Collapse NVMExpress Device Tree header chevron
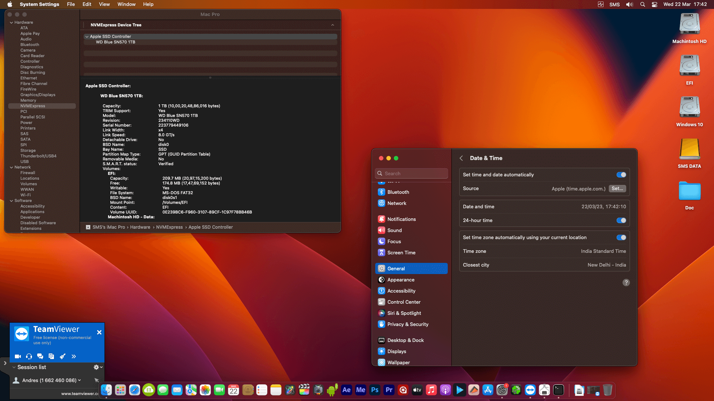Screen dimensions: 714x401 (332, 25)
